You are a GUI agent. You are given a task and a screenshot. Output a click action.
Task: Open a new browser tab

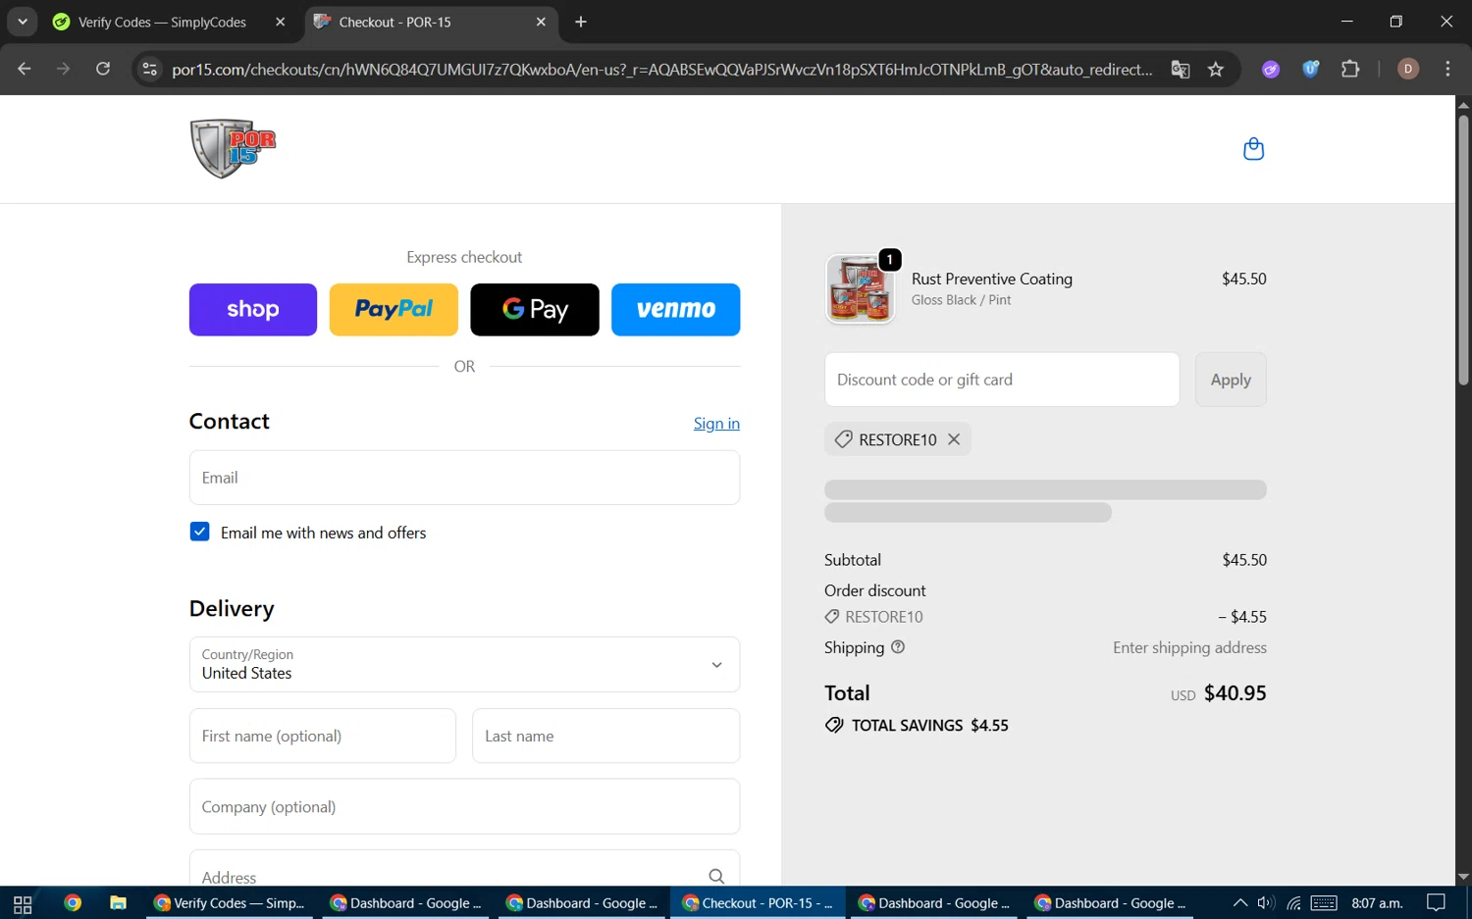pyautogui.click(x=581, y=22)
